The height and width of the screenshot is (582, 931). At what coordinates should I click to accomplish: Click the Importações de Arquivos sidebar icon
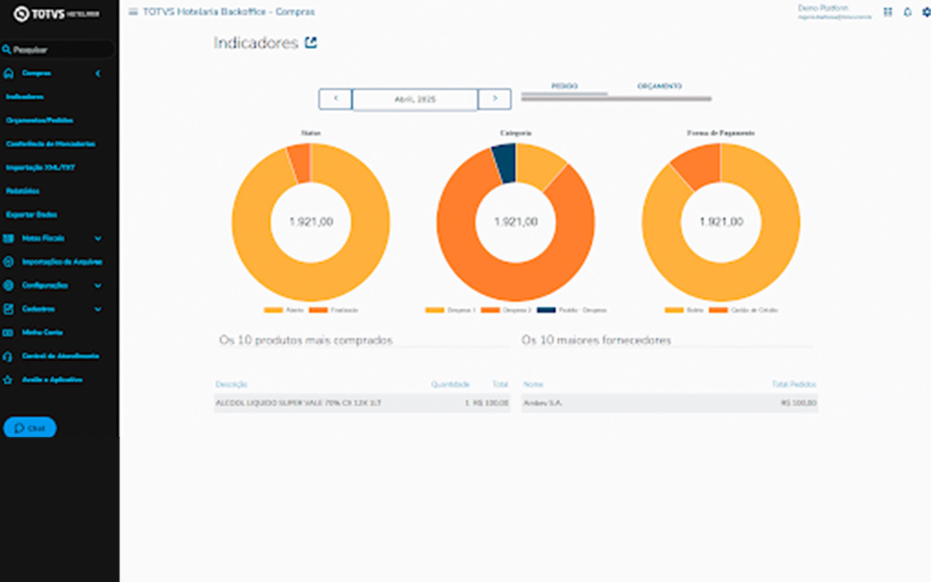[8, 262]
